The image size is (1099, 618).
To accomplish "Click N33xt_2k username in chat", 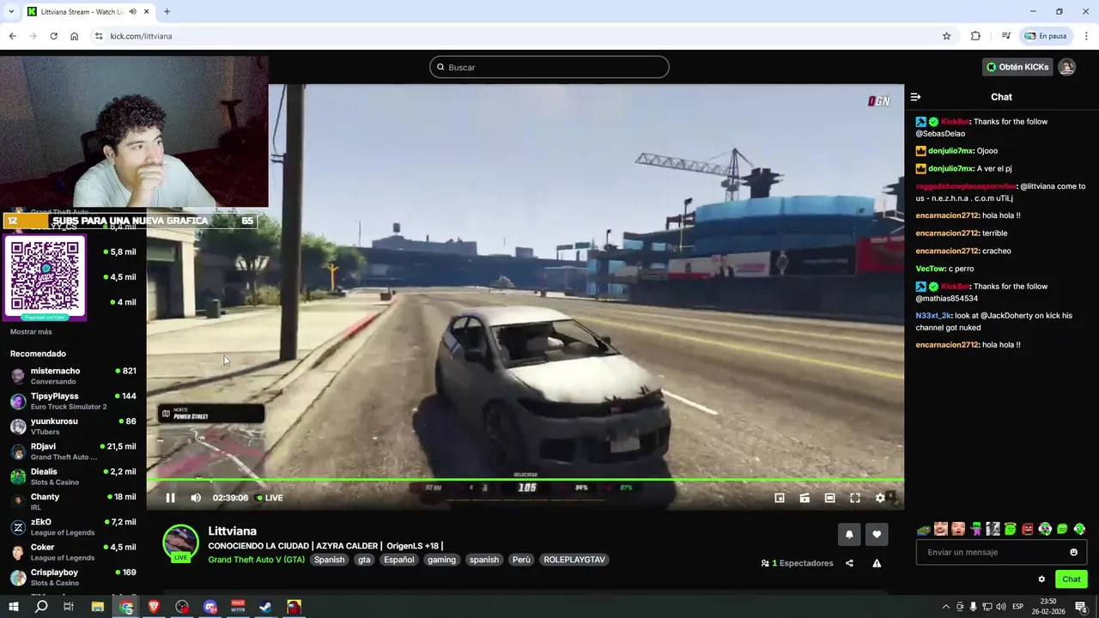I will pyautogui.click(x=934, y=316).
